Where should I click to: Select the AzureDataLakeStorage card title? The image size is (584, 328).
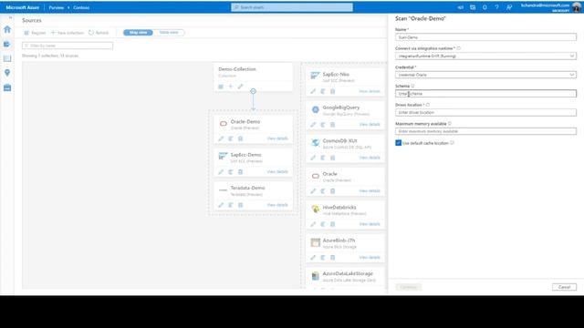point(348,273)
